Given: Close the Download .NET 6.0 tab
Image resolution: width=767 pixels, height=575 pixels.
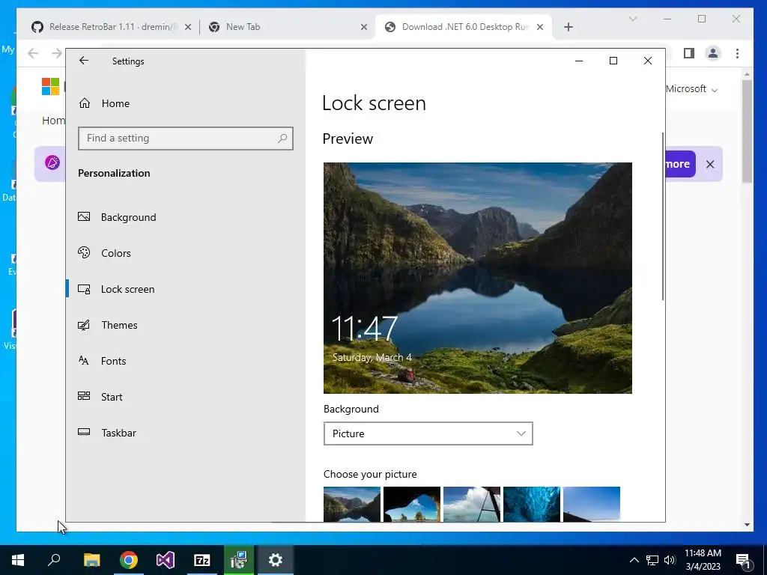Looking at the screenshot, I should (x=540, y=27).
